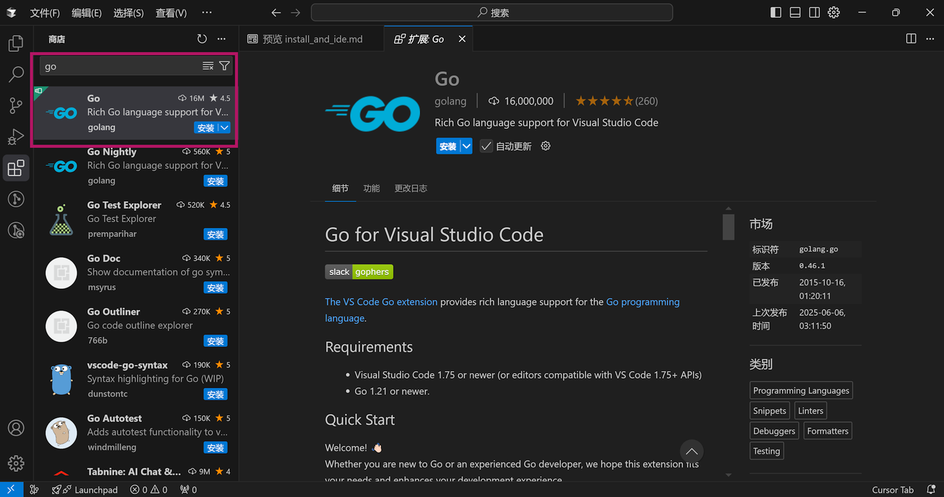The width and height of the screenshot is (944, 497).
Task: Open the editor more actions ellipsis
Action: click(930, 39)
